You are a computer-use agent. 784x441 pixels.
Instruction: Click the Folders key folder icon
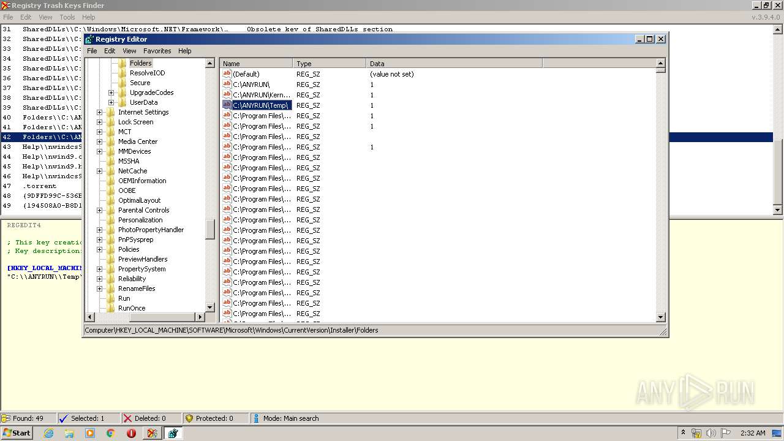(123, 63)
